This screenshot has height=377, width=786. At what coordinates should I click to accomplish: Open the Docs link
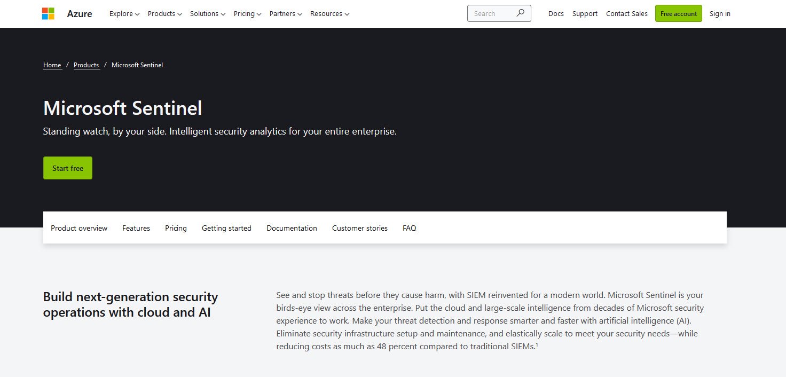(x=556, y=14)
